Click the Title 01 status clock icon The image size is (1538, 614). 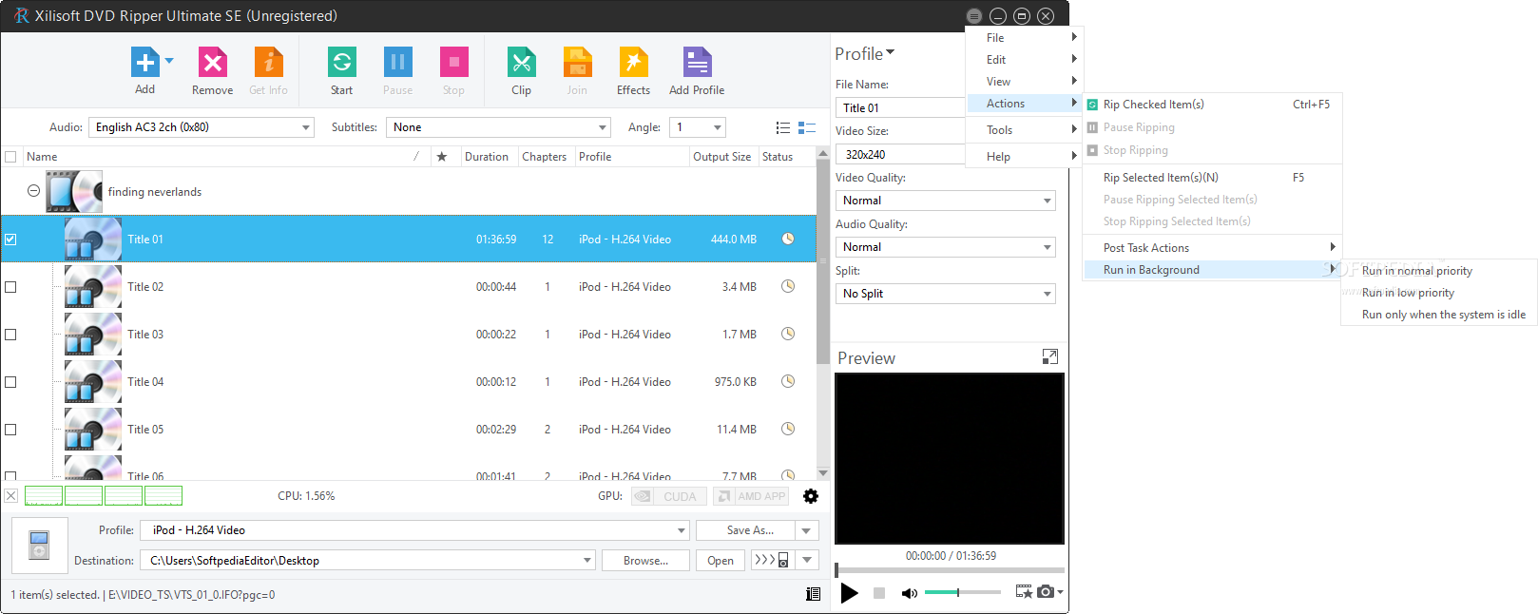coord(788,239)
